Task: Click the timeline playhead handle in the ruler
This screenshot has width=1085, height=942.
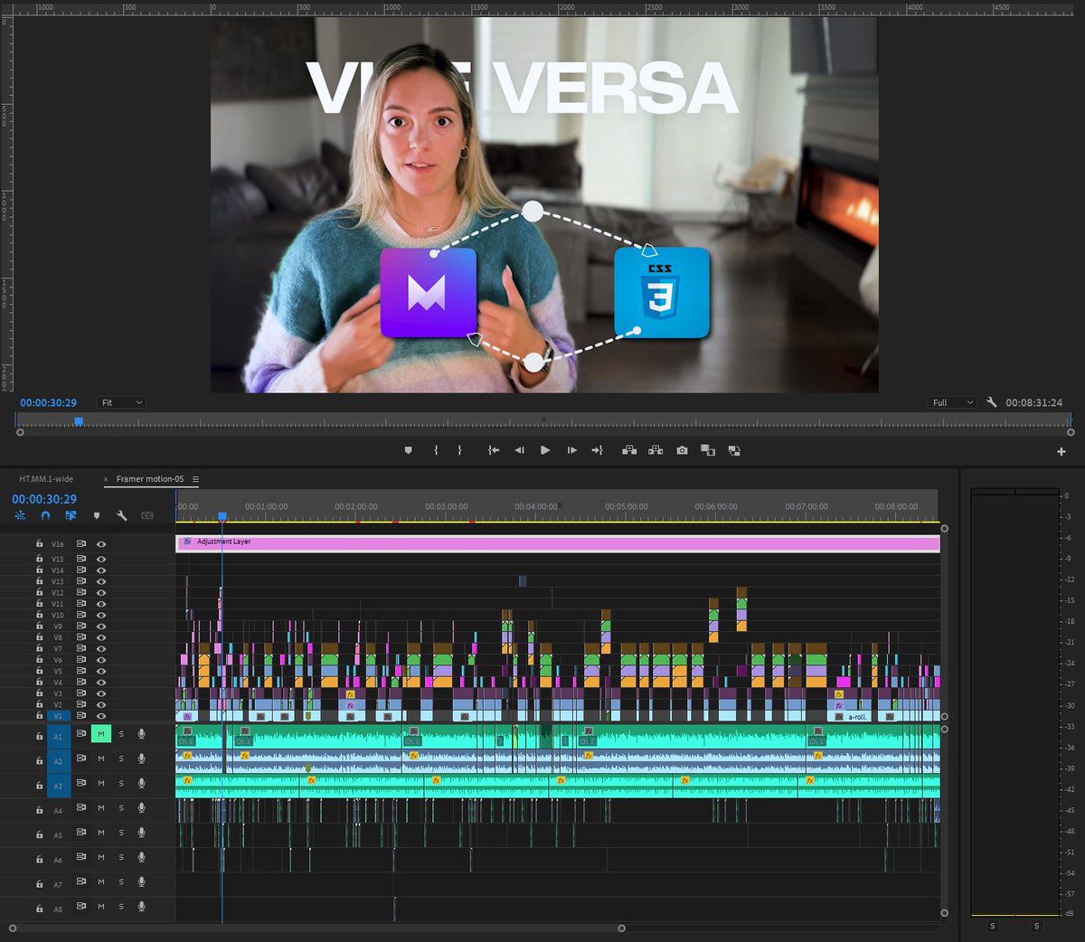Action: coord(222,516)
